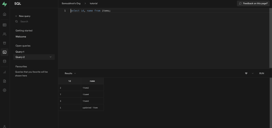Click the SQL page title
The image size is (272, 128).
point(18,4)
